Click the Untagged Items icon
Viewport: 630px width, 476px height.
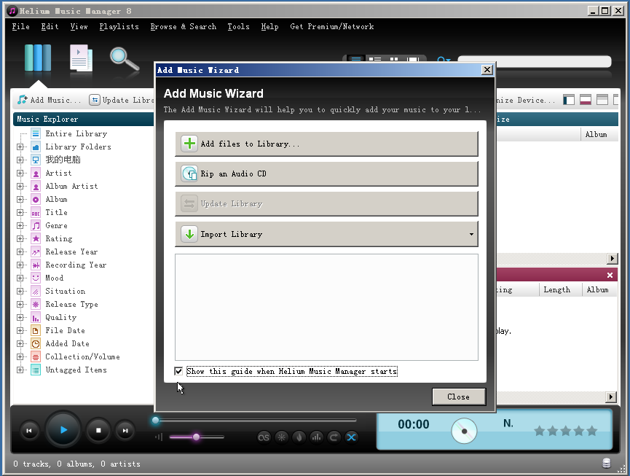[36, 370]
